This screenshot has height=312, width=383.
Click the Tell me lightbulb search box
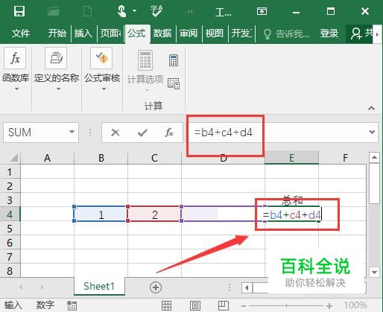click(286, 34)
